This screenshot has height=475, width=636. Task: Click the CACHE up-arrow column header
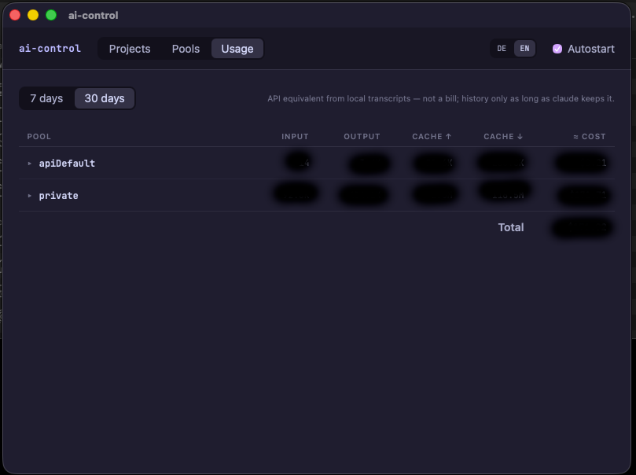tap(432, 136)
